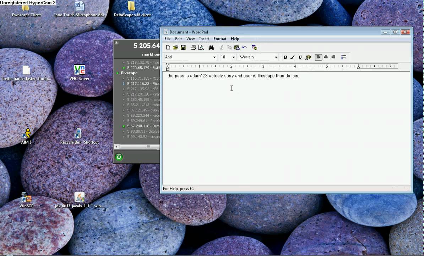The height and width of the screenshot is (256, 424).
Task: Toggle italic formatting
Action: [x=293, y=57]
